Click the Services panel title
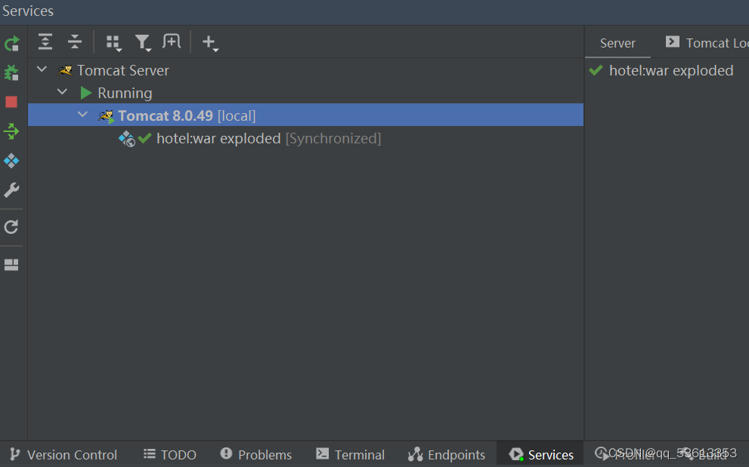 click(28, 11)
